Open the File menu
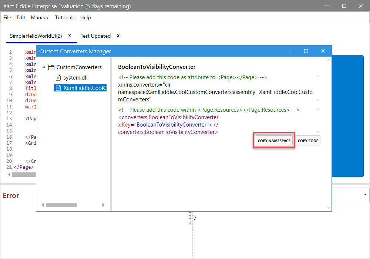The image size is (370, 259). click(7, 17)
